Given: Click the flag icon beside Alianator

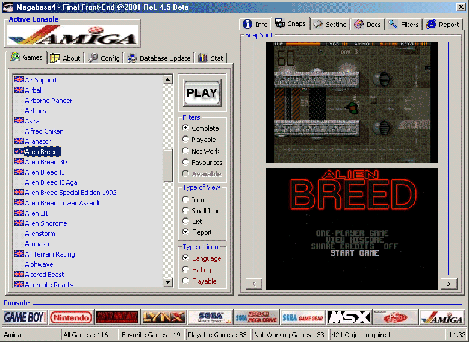Looking at the screenshot, I should tap(19, 141).
